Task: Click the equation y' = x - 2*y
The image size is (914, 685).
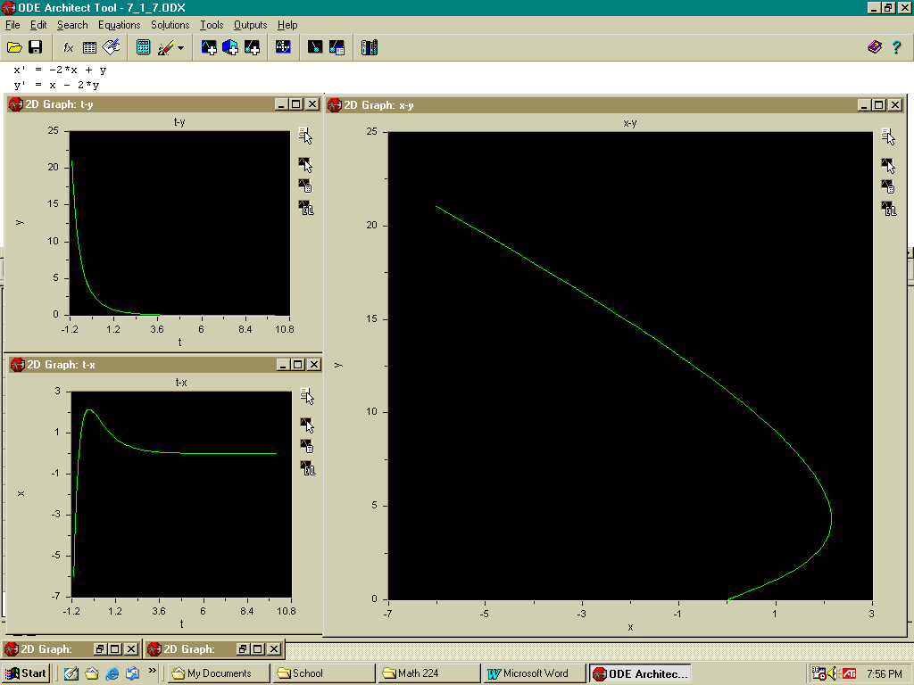Action: [56, 85]
